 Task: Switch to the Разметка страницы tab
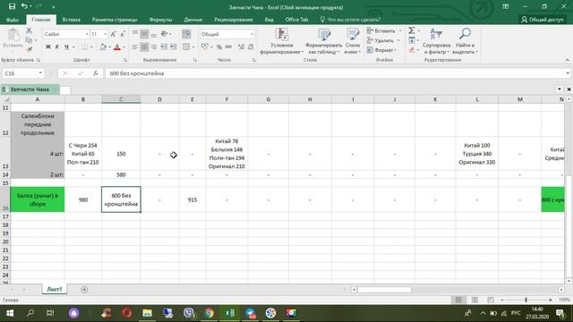coord(115,20)
